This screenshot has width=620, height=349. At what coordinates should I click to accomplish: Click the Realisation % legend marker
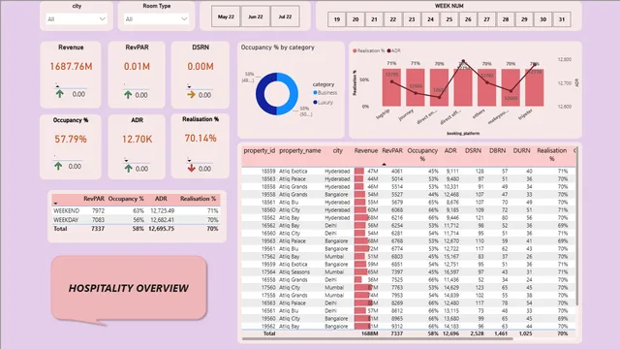click(x=355, y=50)
